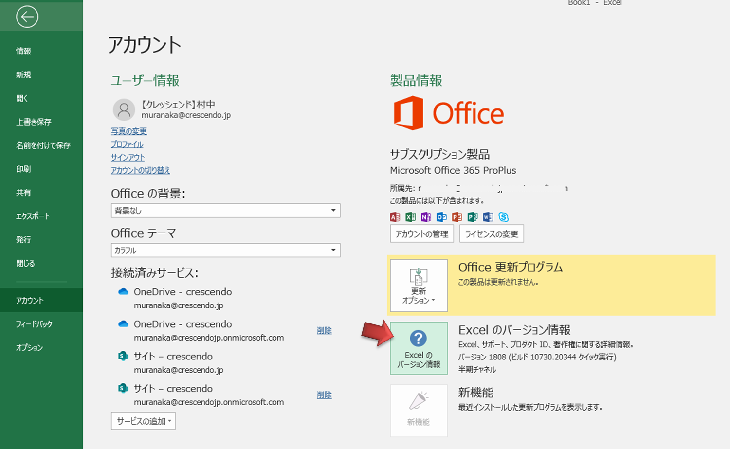Click SharePoint site icon for muranaka@crescendo.jp
730x449 pixels.
(123, 356)
